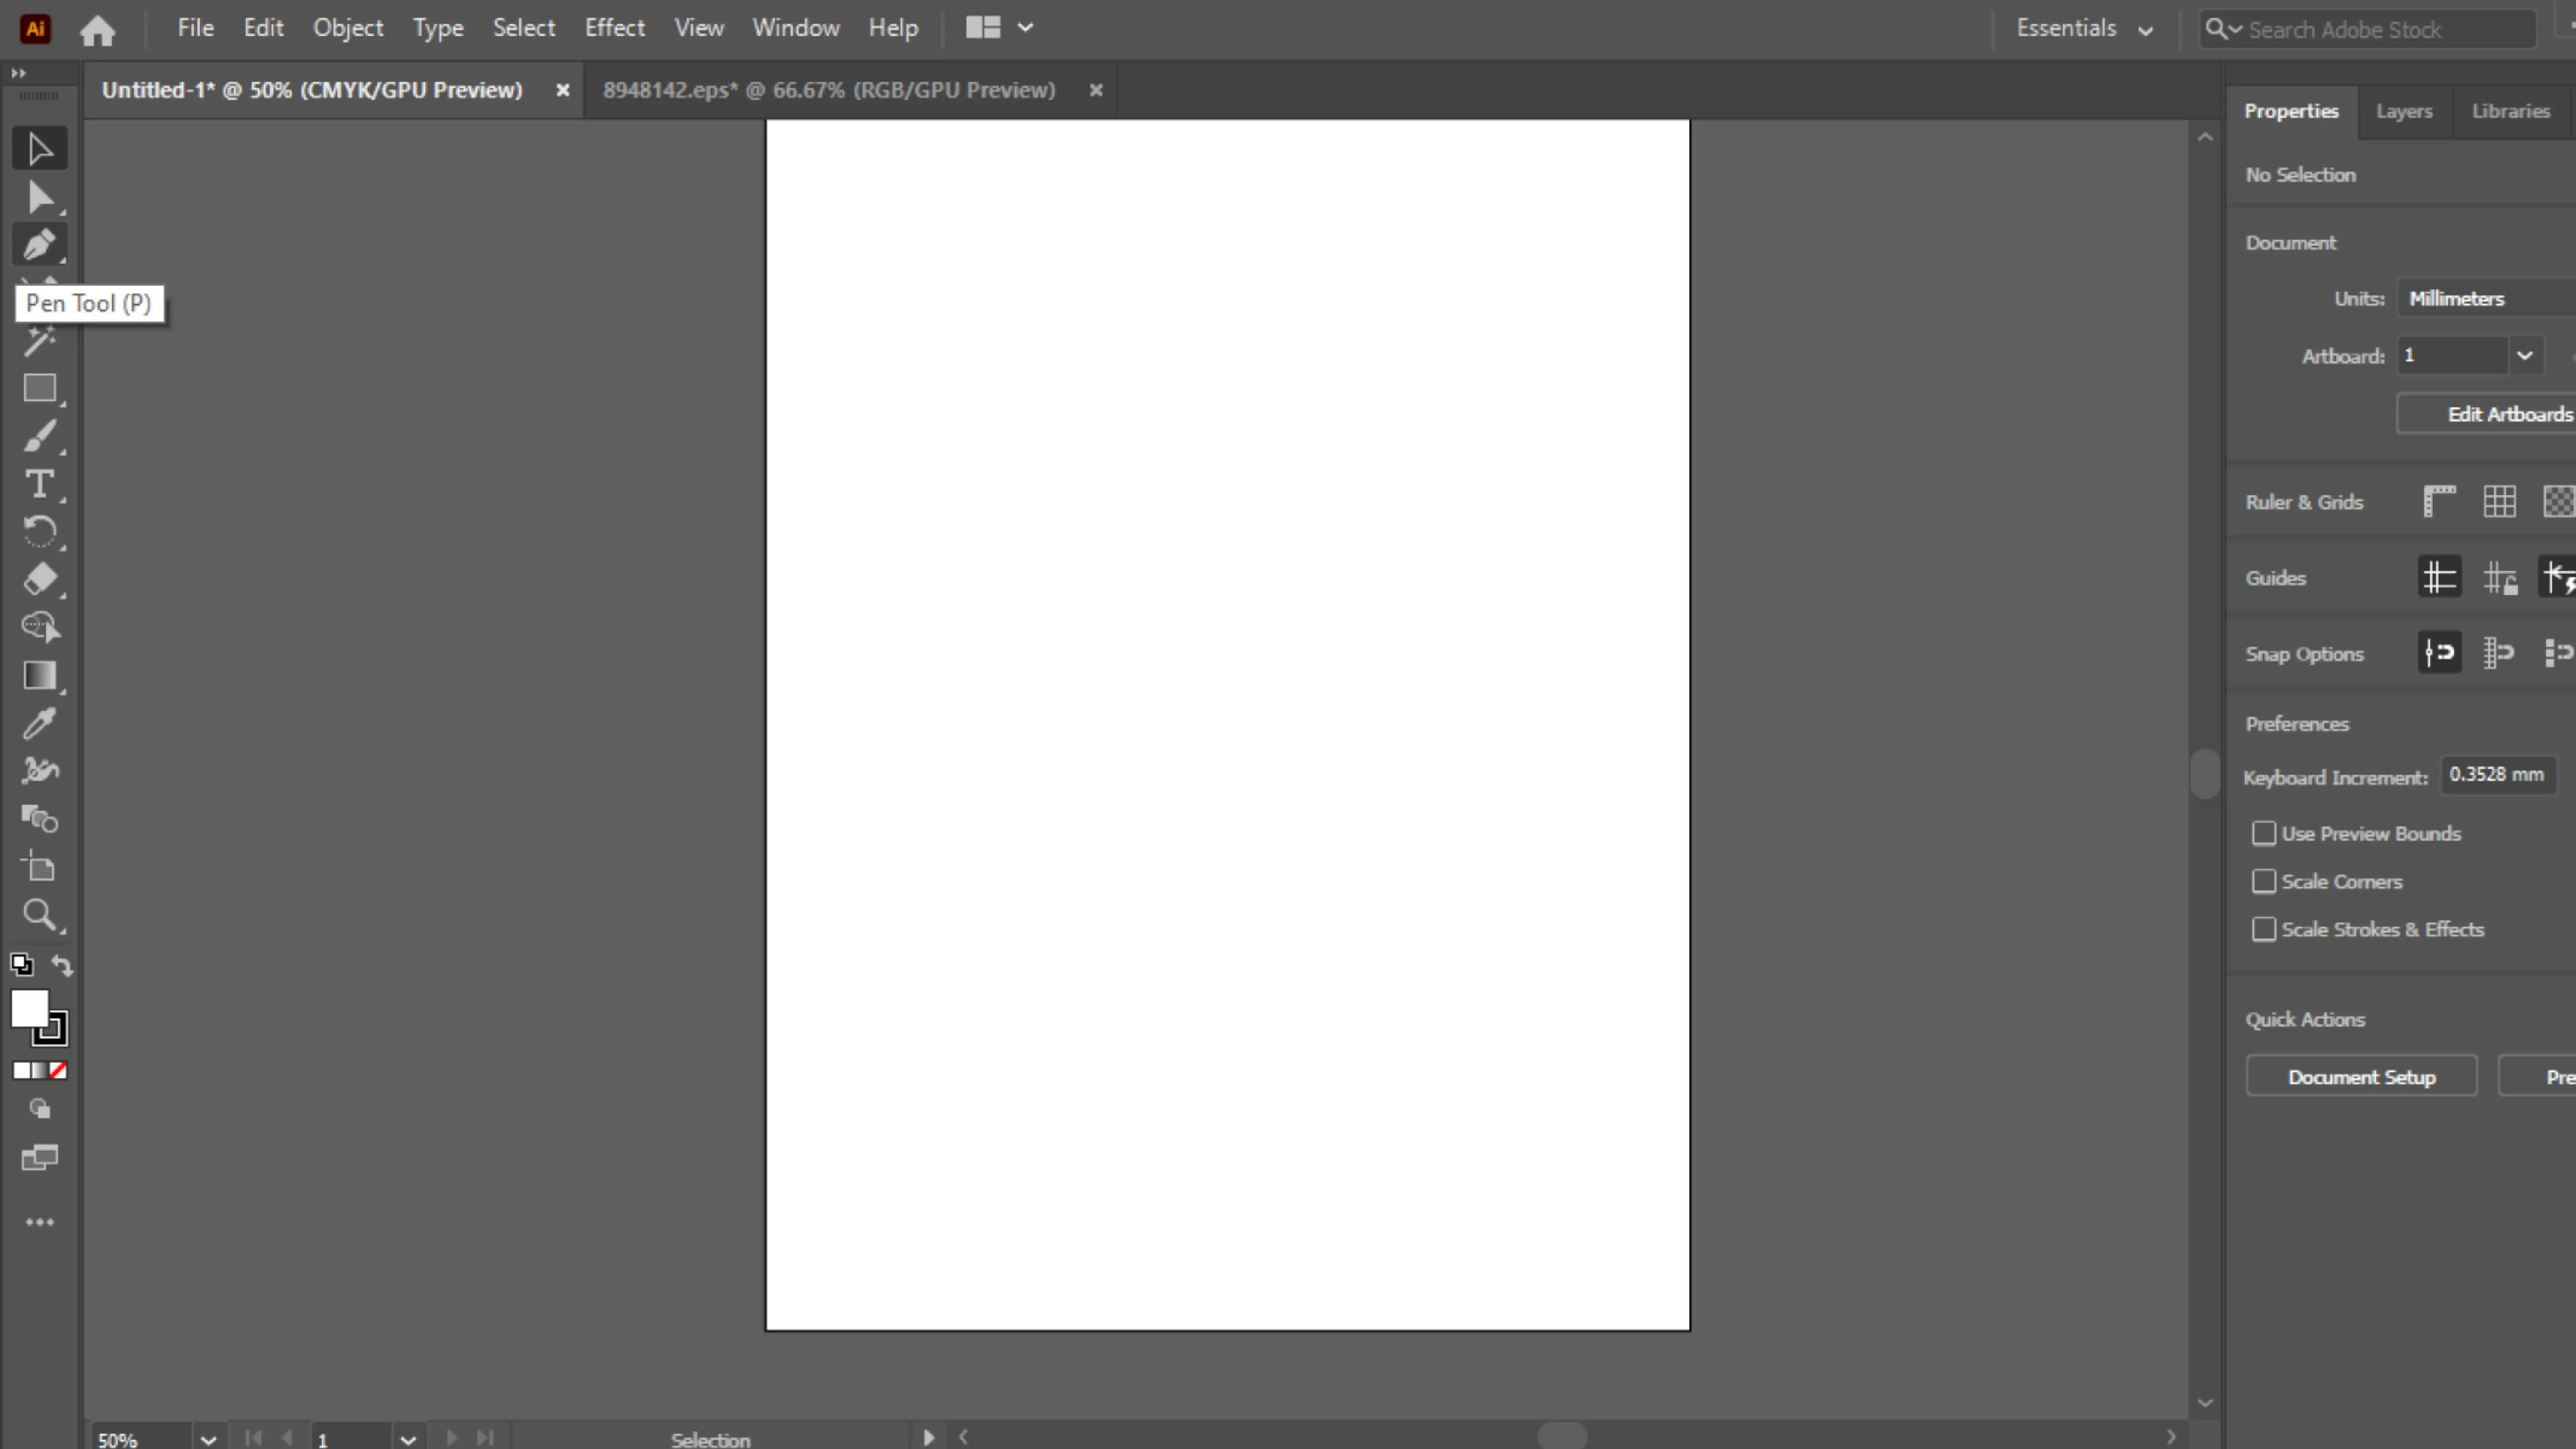Select the Direct Selection tool
Viewport: 2576px width, 1449px height.
(40, 197)
